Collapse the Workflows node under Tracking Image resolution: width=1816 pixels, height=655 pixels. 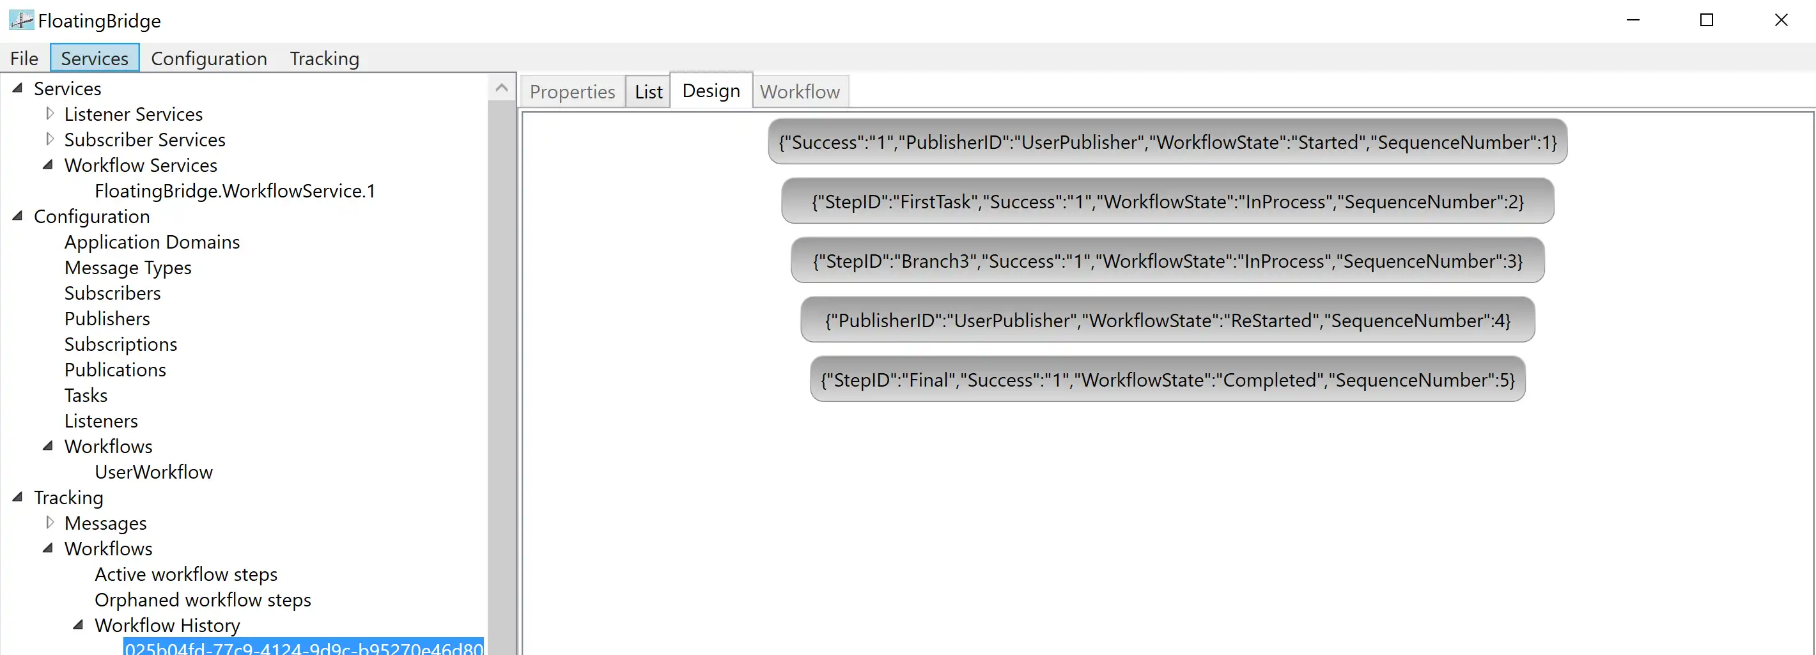click(x=49, y=548)
